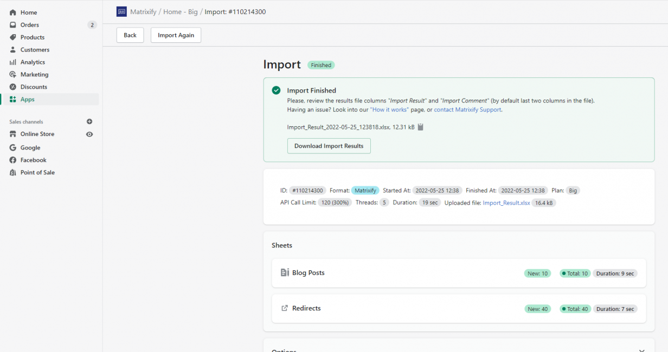
Task: Click the Blog Posts sheet icon
Action: (285, 272)
